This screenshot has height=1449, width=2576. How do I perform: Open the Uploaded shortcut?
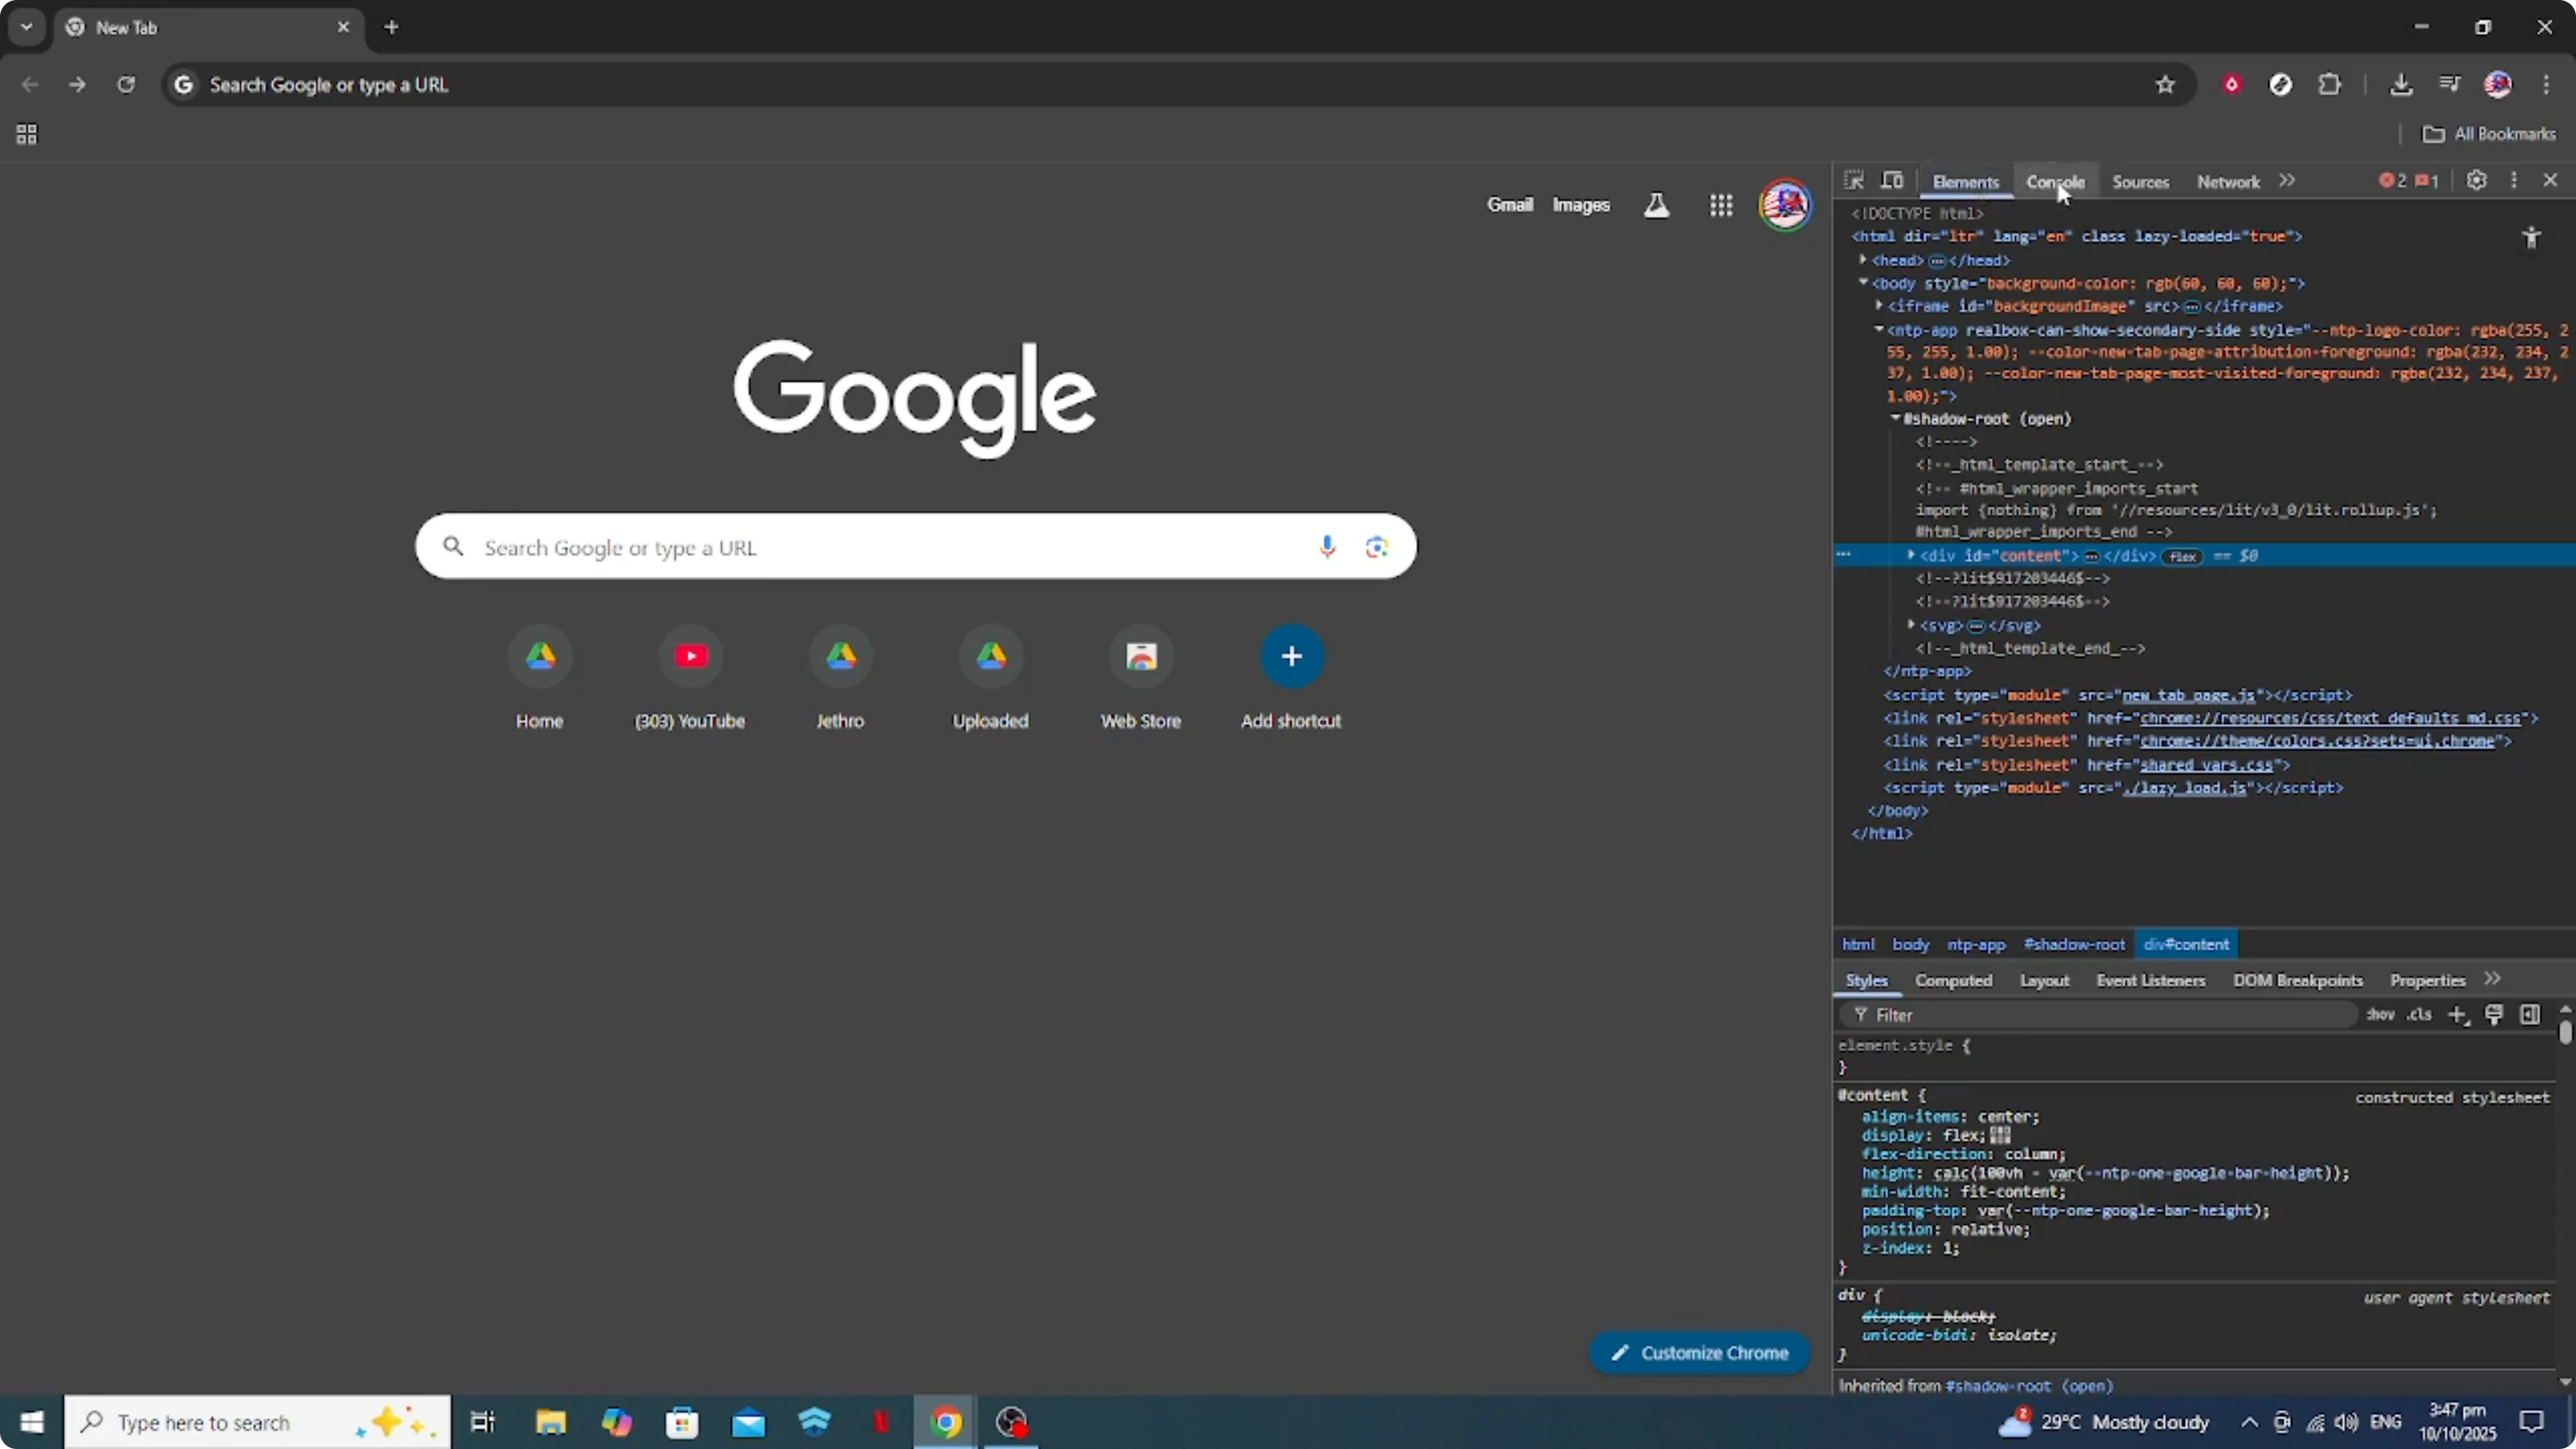[x=991, y=678]
